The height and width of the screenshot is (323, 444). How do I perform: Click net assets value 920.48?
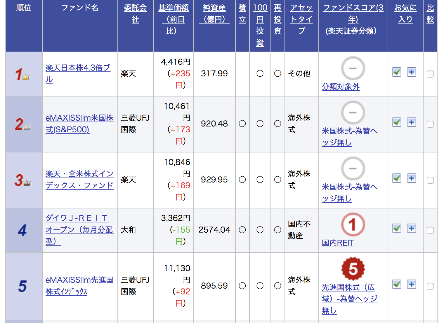pyautogui.click(x=214, y=124)
